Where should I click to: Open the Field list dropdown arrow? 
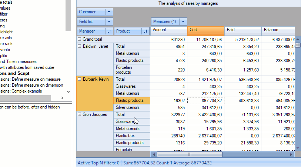pos(109,22)
